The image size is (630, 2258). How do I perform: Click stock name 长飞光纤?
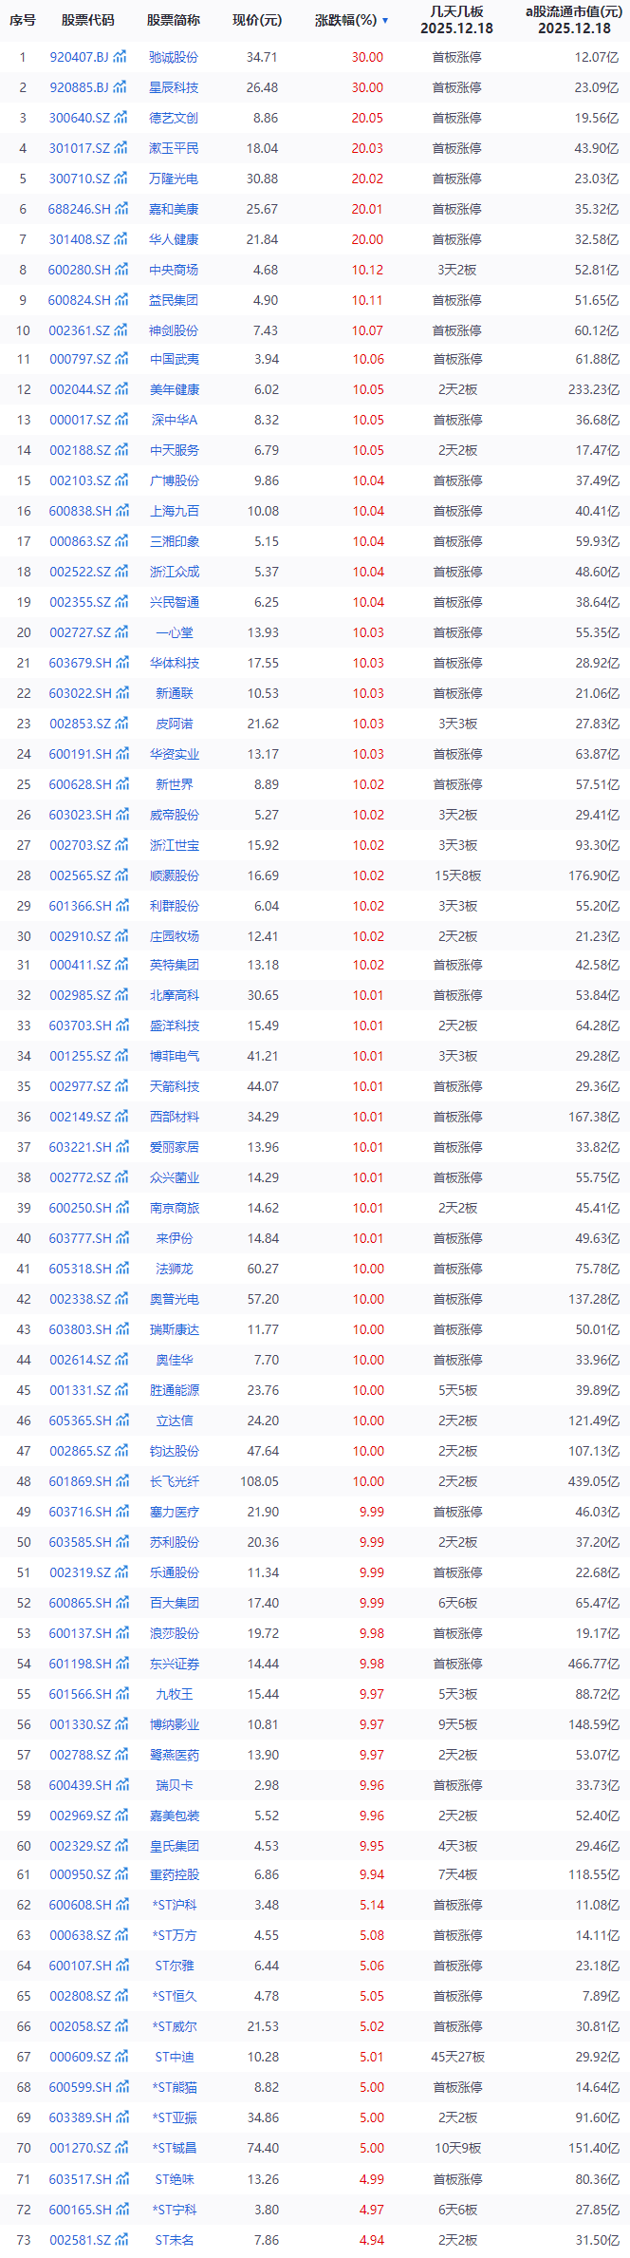(174, 1481)
